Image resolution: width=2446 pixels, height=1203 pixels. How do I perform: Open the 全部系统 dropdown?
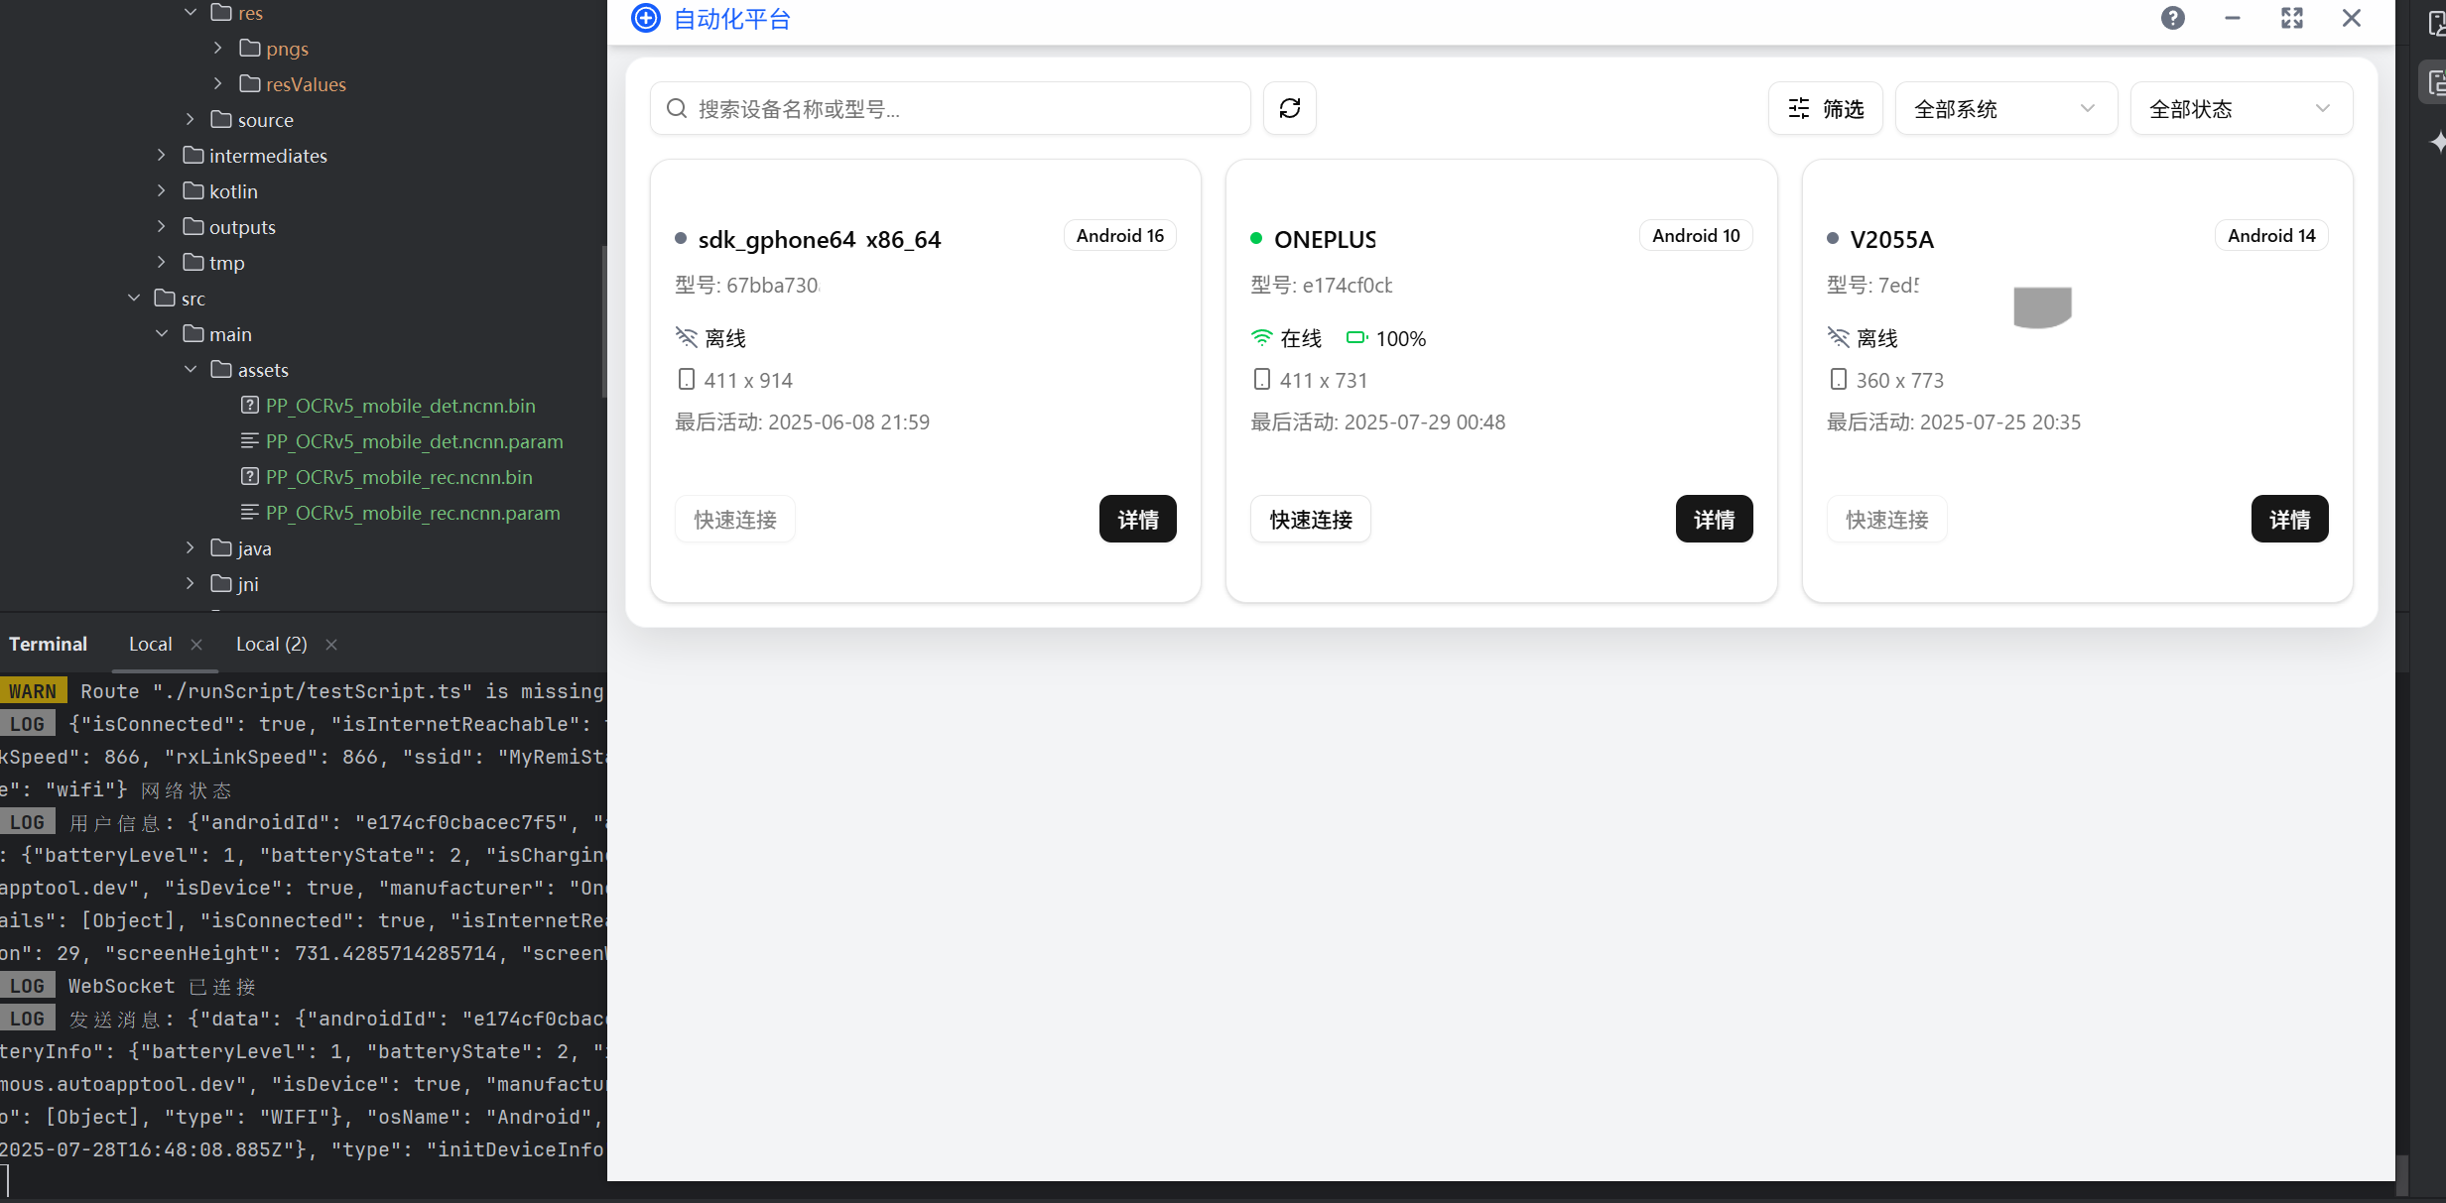(x=2005, y=108)
